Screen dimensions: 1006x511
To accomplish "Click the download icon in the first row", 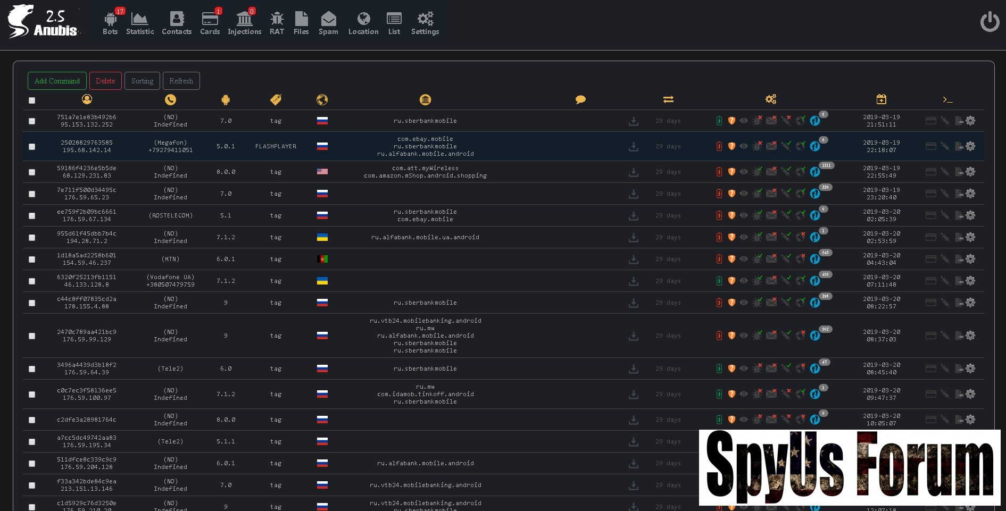I will [x=633, y=121].
